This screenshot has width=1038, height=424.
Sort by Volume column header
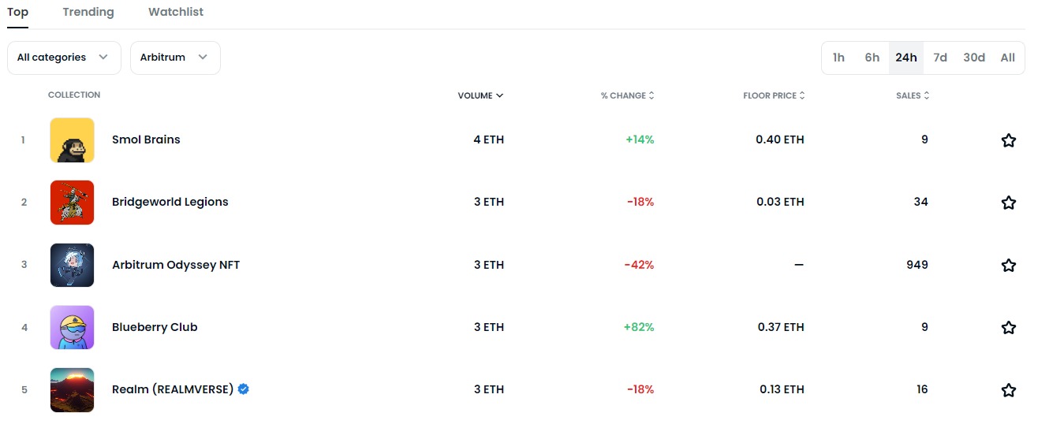click(480, 95)
